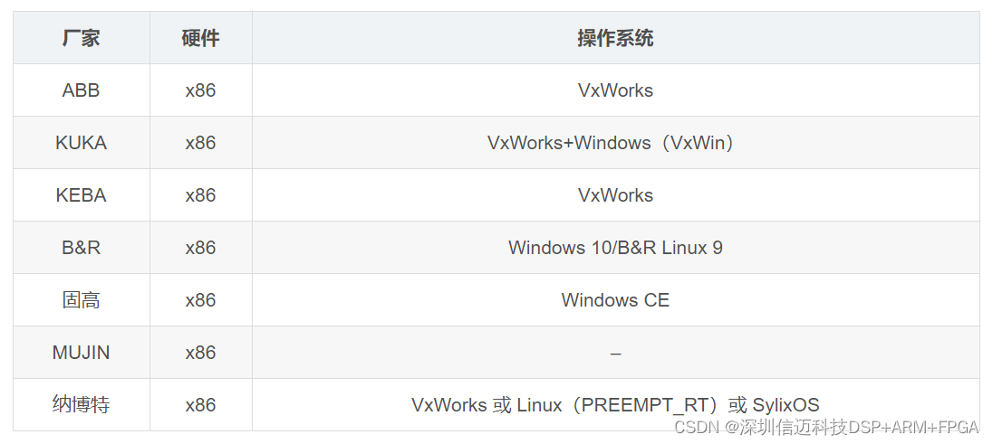Click the 纳博特 manufacturer cell

[x=81, y=405]
